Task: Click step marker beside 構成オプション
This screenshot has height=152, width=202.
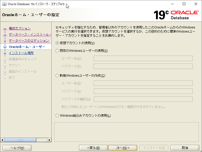Action: (5, 28)
